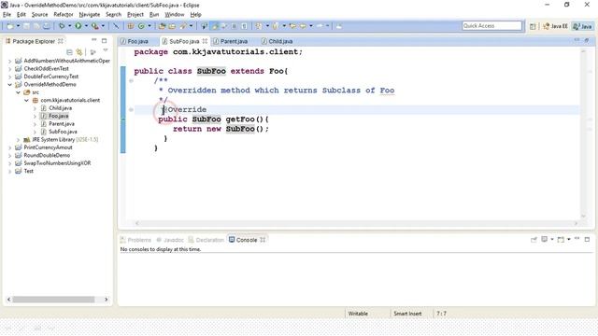Click the Previous Annotation toolbar icon

pyautogui.click(x=276, y=26)
